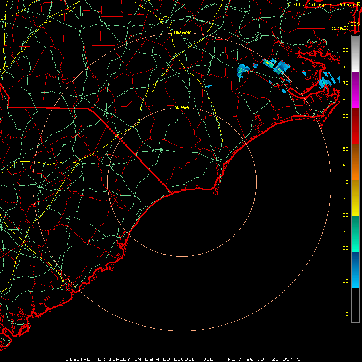Pick the orange 40-50 legend color band
The height and width of the screenshot is (362, 362).
click(x=355, y=162)
